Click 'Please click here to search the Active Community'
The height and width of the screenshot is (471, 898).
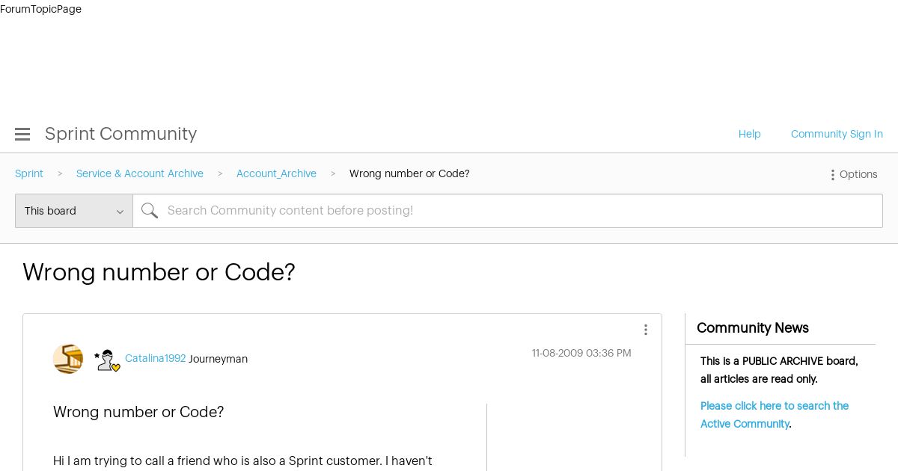[775, 415]
